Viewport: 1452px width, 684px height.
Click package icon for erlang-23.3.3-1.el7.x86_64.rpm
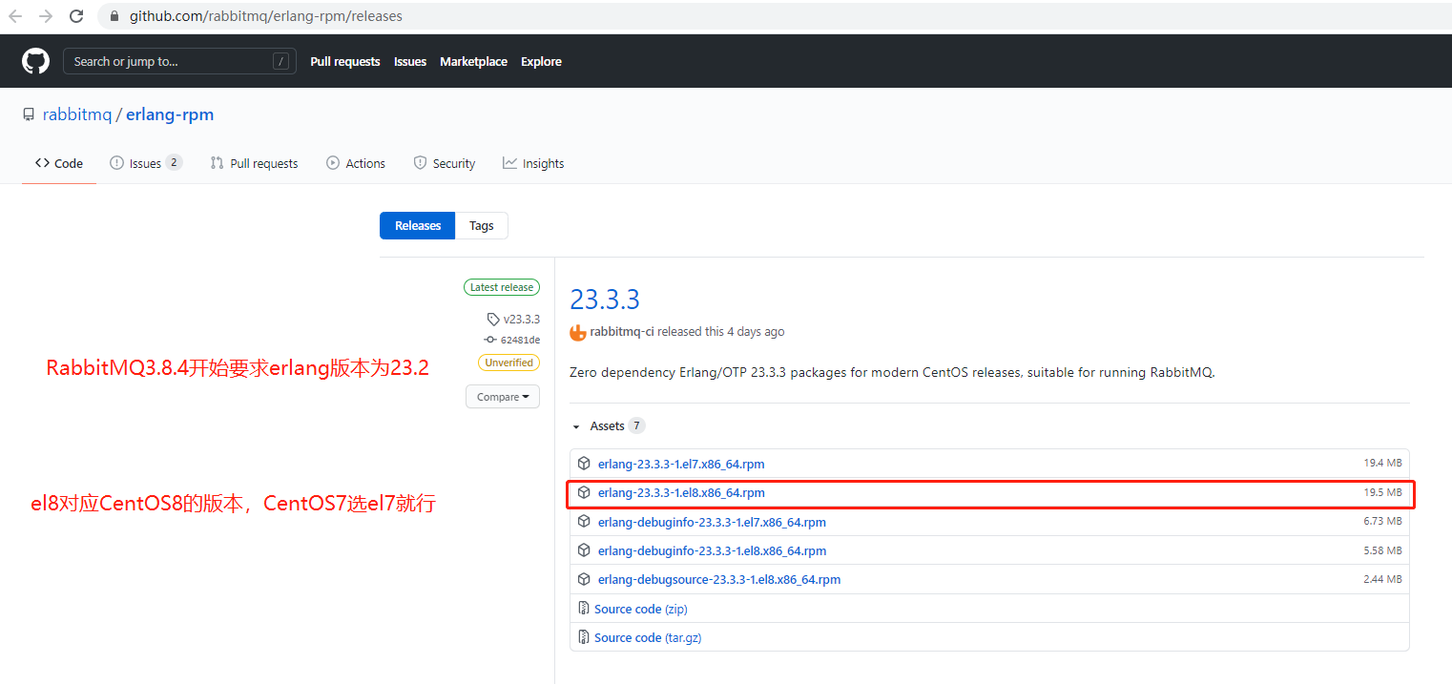pos(584,464)
